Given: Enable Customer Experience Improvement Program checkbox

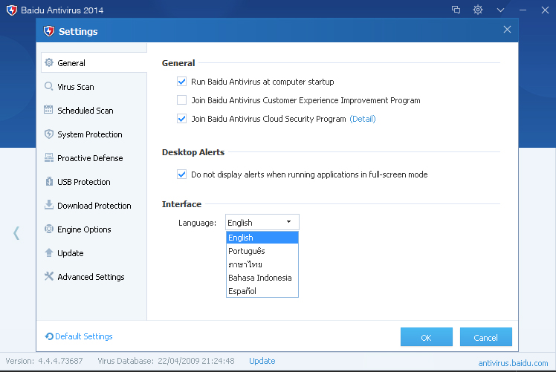Looking at the screenshot, I should 181,100.
